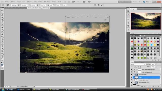Click the Windows Start button

pyautogui.click(x=3, y=89)
